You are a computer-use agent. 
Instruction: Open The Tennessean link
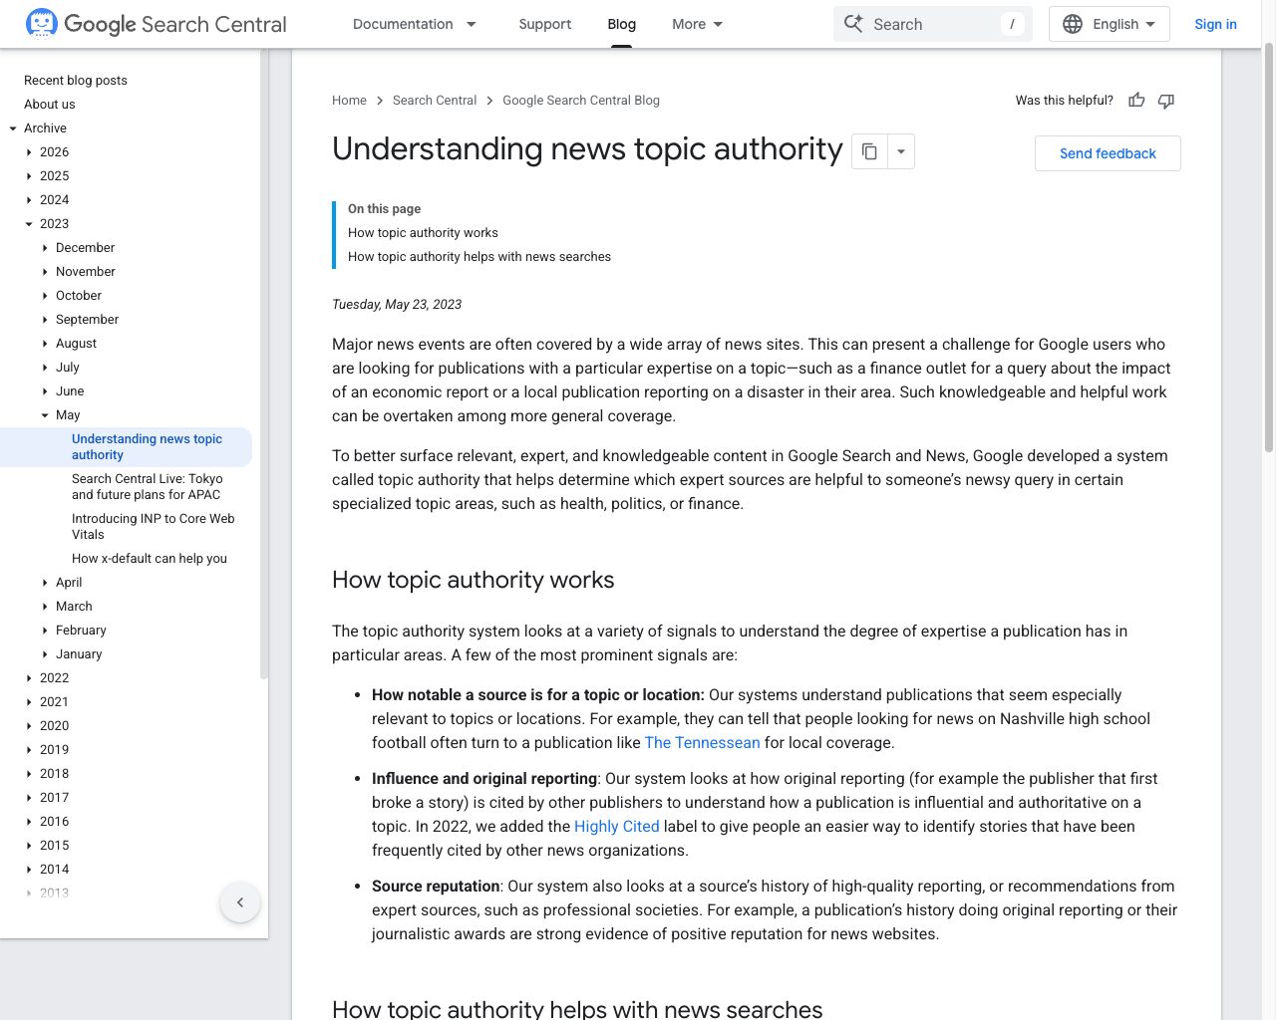coord(702,743)
